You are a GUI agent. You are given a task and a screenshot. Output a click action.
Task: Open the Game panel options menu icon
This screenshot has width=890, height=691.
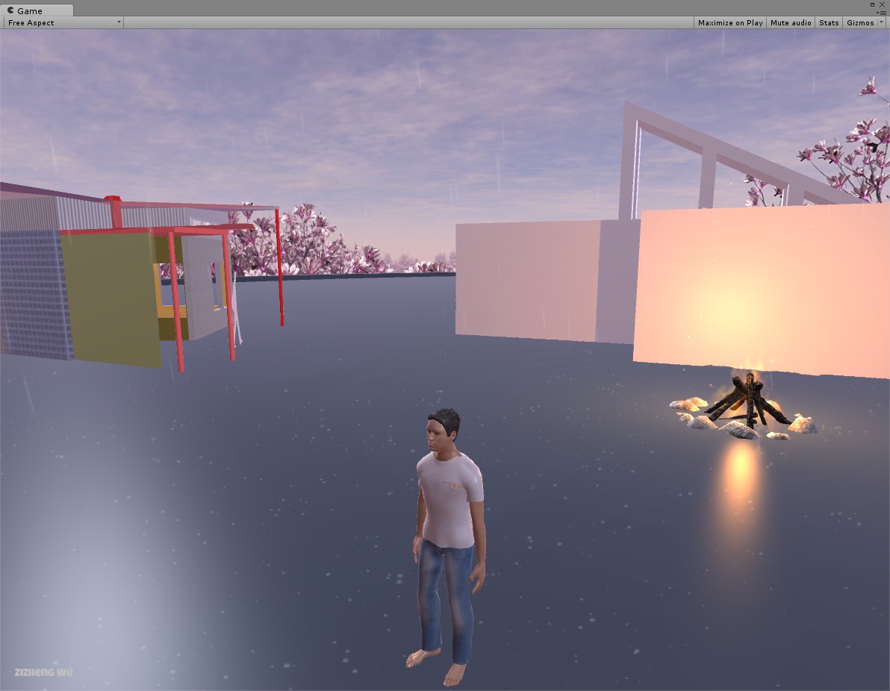(882, 13)
